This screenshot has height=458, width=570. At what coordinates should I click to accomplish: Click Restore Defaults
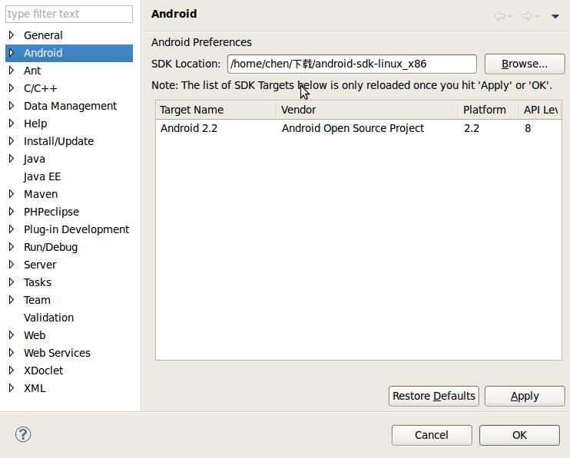[x=433, y=396]
